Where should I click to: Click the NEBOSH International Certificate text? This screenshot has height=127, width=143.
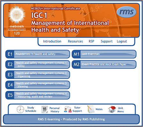(56, 8)
